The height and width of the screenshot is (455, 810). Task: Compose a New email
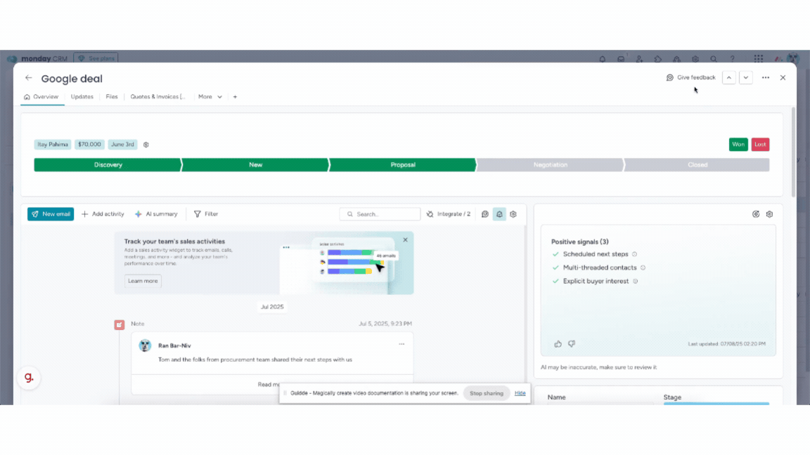pos(51,214)
